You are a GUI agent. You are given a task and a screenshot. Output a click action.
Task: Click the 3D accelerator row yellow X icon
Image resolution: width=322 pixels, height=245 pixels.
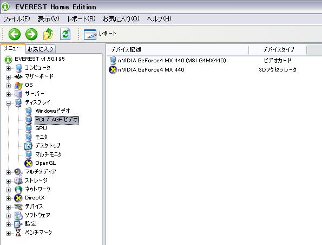(113, 70)
